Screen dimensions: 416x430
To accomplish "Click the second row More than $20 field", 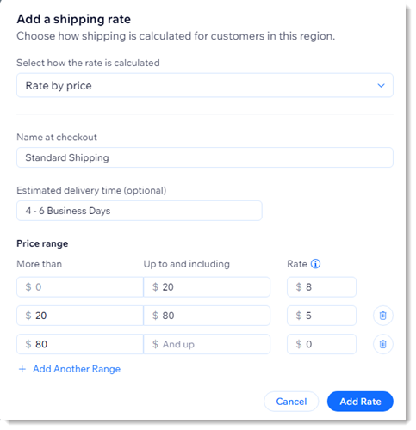I will click(x=80, y=316).
